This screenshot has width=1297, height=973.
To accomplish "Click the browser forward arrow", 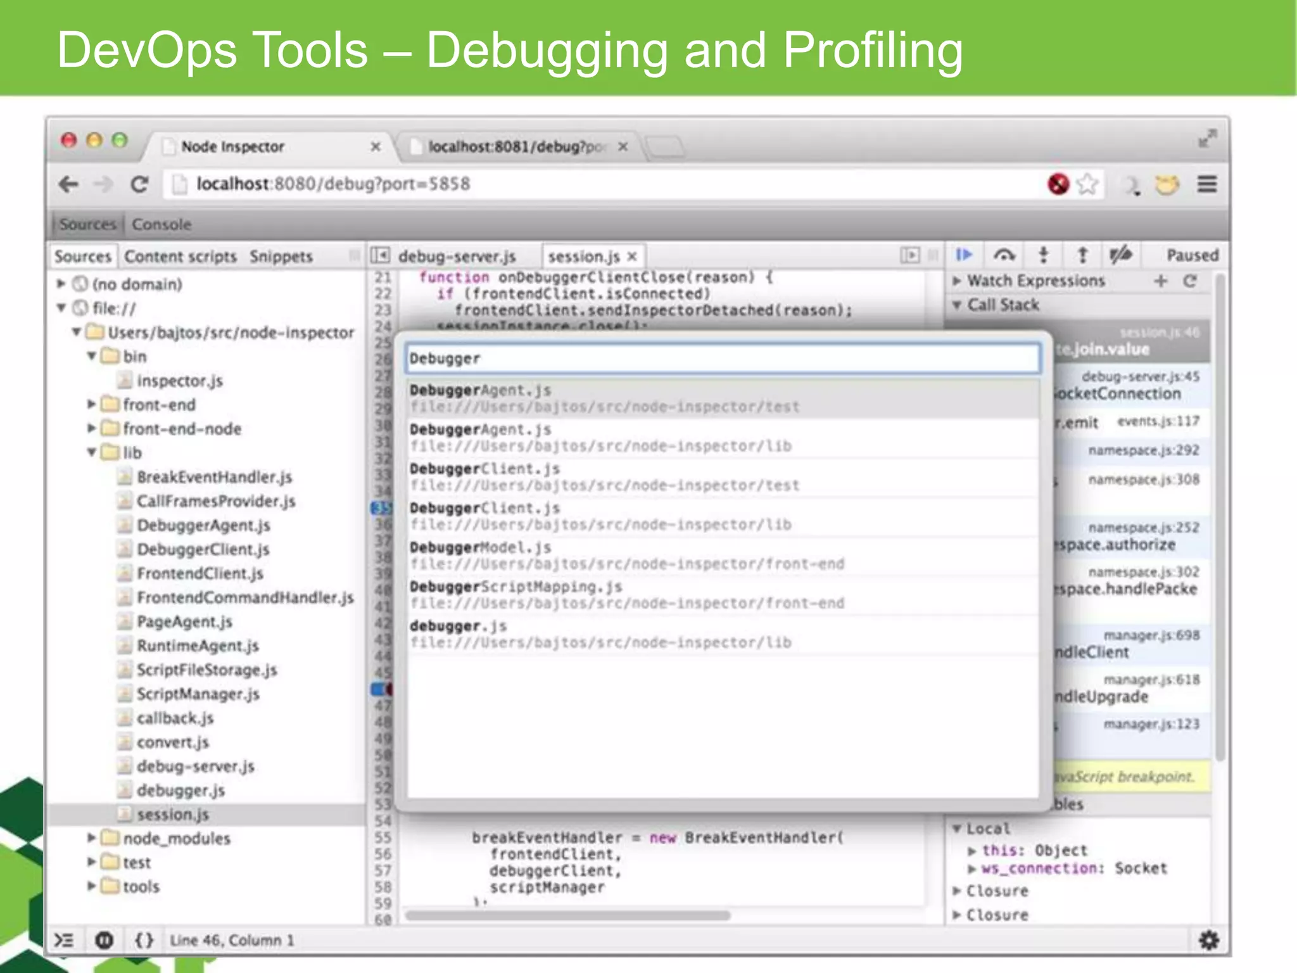I will (103, 184).
